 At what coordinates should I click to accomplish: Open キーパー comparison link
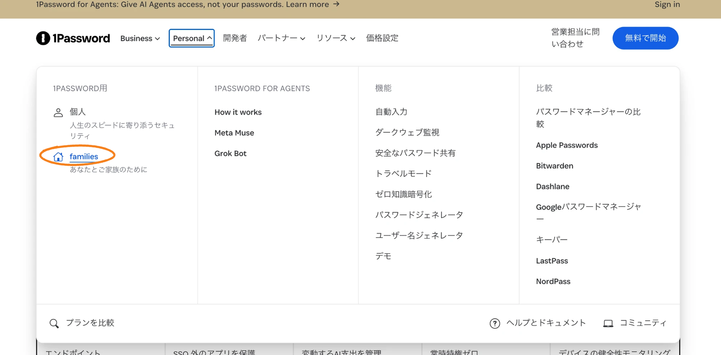click(x=552, y=240)
